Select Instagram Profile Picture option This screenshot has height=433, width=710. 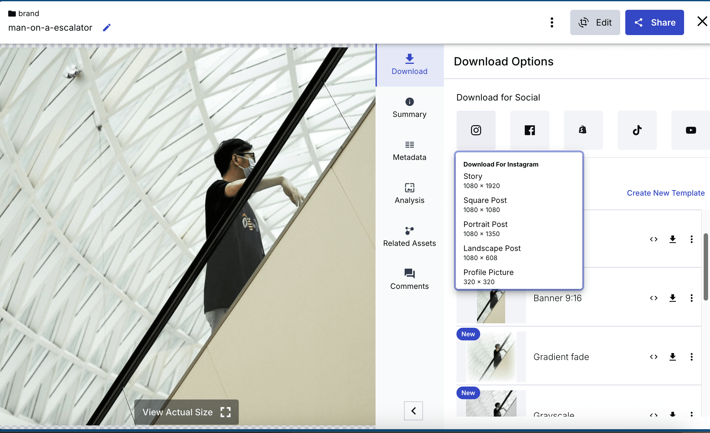[518, 277]
